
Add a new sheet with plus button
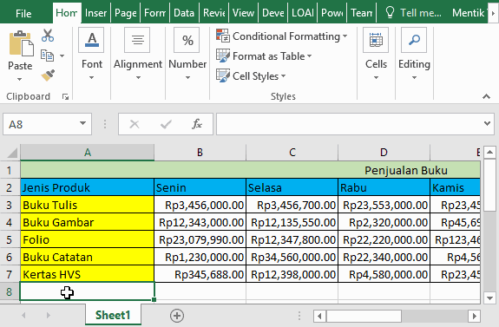(x=177, y=316)
